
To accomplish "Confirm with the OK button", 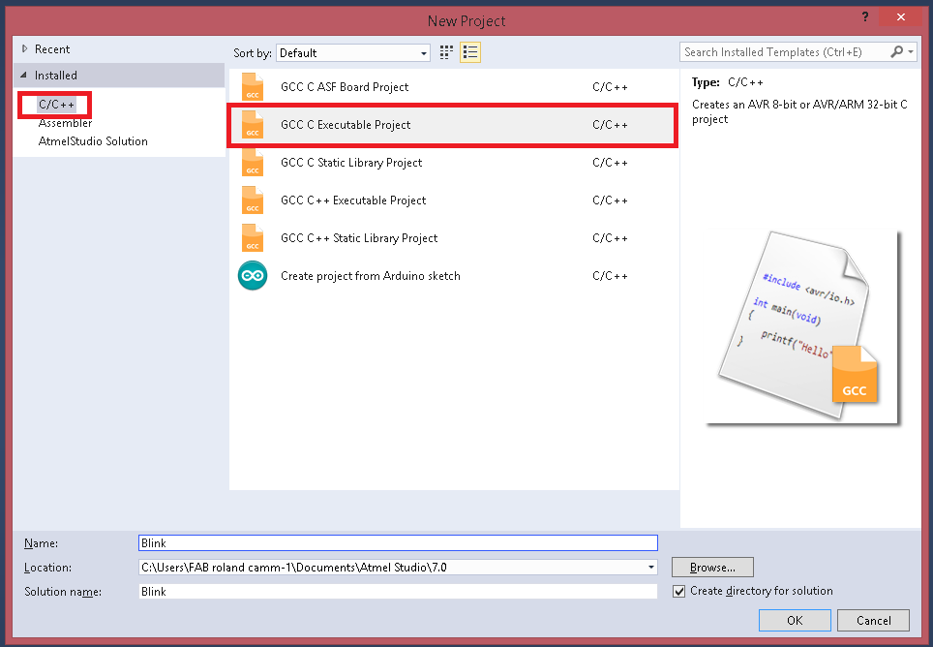I will click(x=795, y=620).
